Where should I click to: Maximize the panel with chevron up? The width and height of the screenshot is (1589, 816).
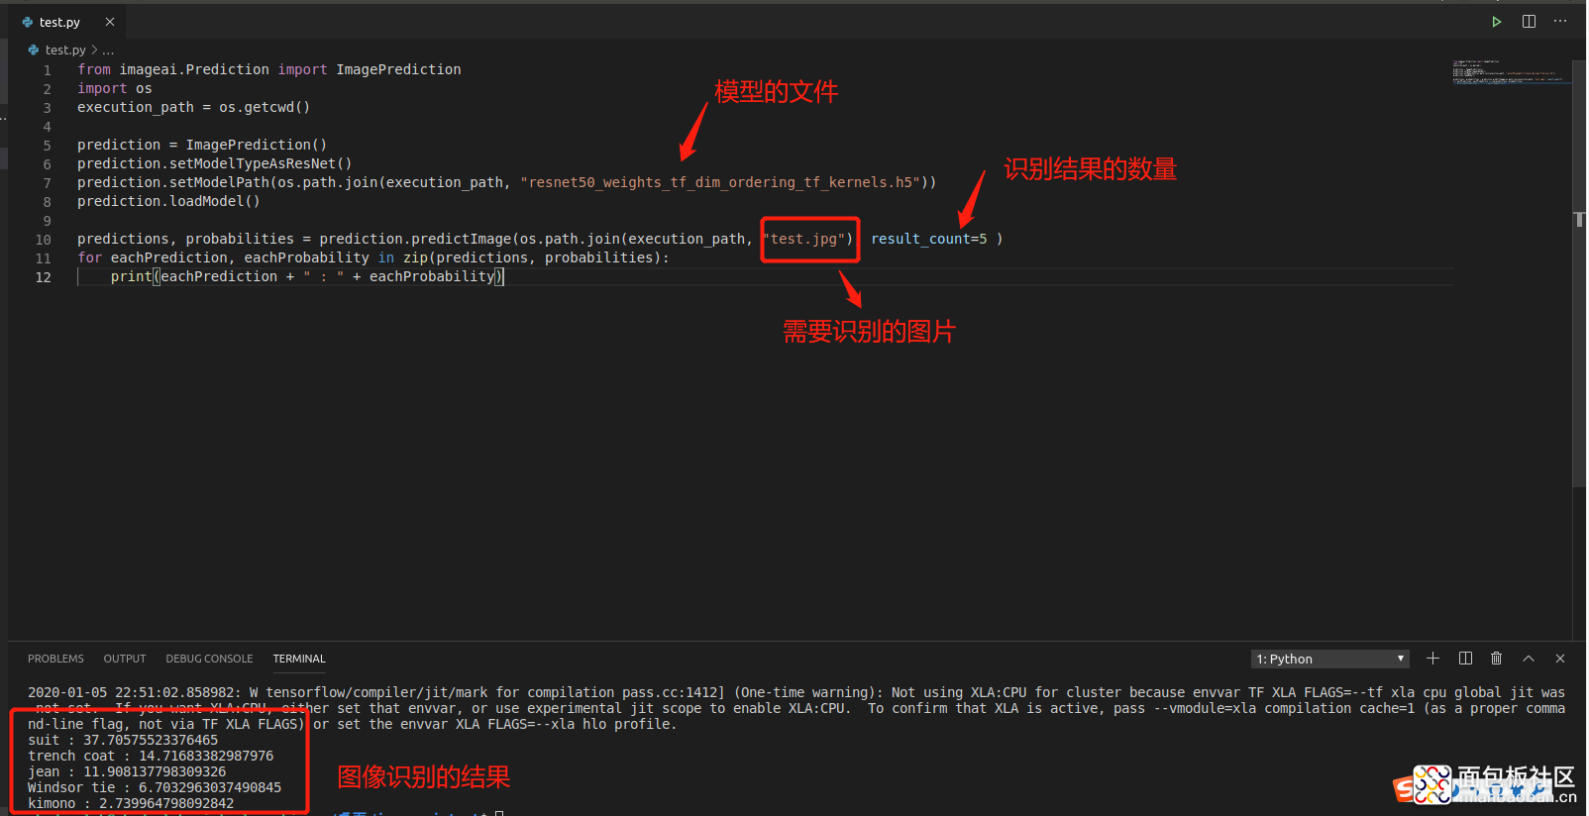tap(1529, 659)
